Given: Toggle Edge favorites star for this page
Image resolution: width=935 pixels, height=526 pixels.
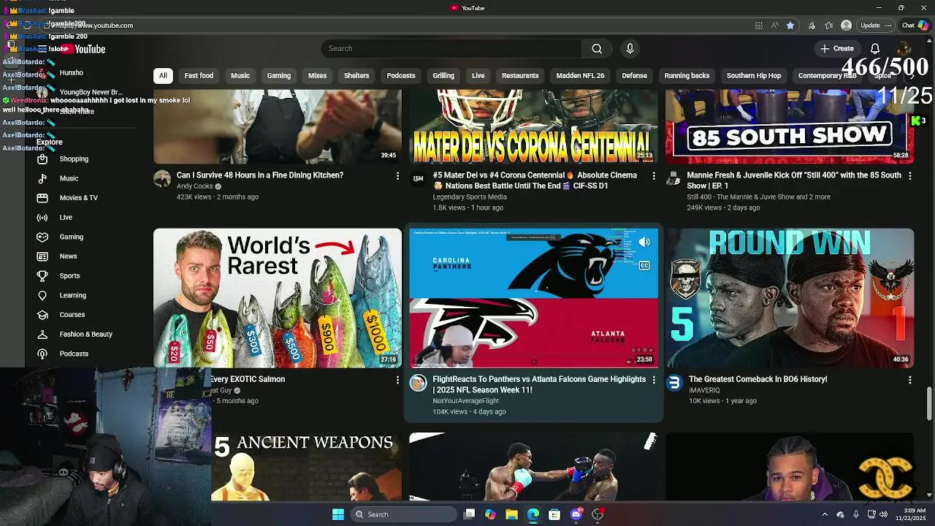Looking at the screenshot, I should click(790, 26).
